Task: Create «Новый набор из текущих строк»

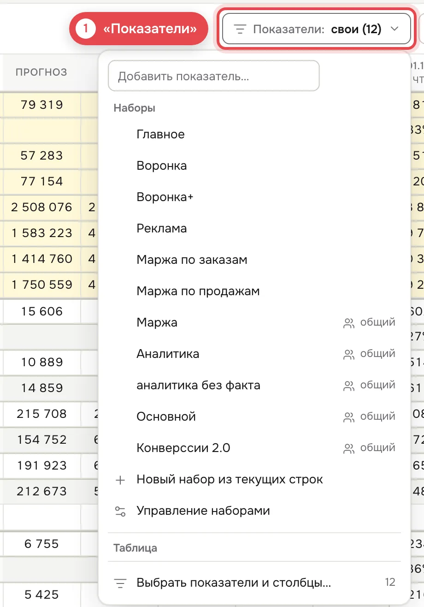Action: [x=254, y=479]
